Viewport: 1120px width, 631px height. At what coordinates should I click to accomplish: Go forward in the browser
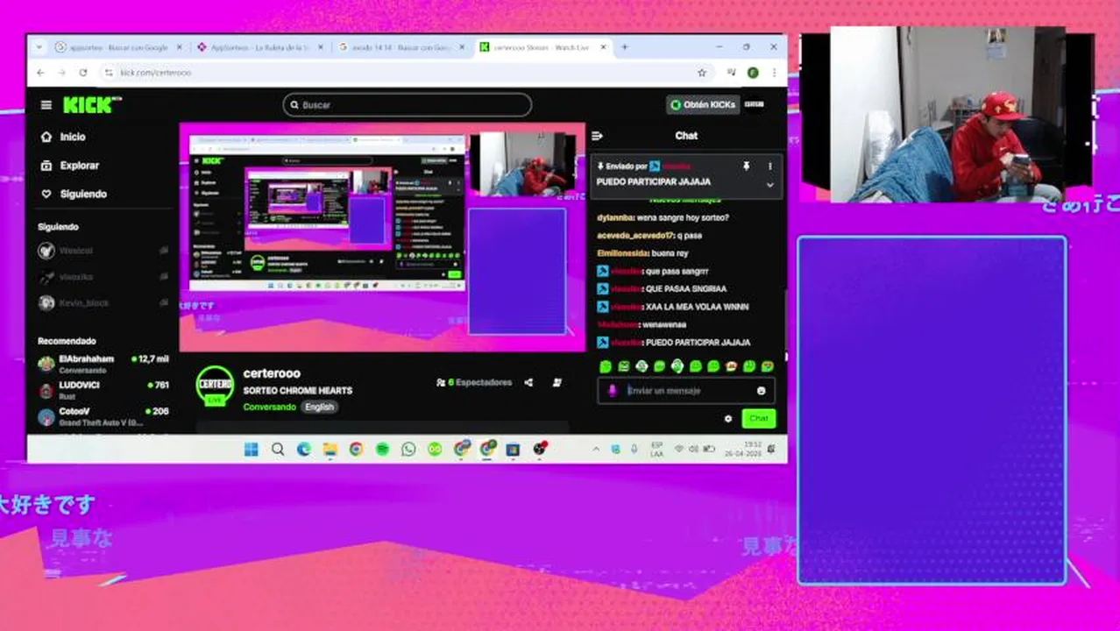61,73
